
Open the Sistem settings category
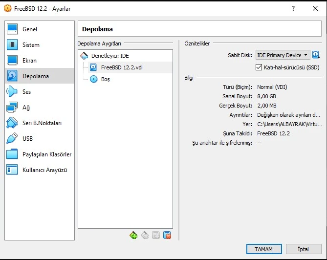point(40,44)
